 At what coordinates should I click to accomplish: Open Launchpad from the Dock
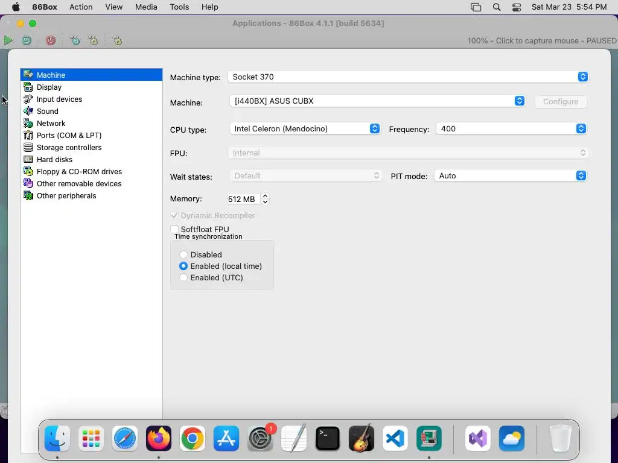[91, 438]
